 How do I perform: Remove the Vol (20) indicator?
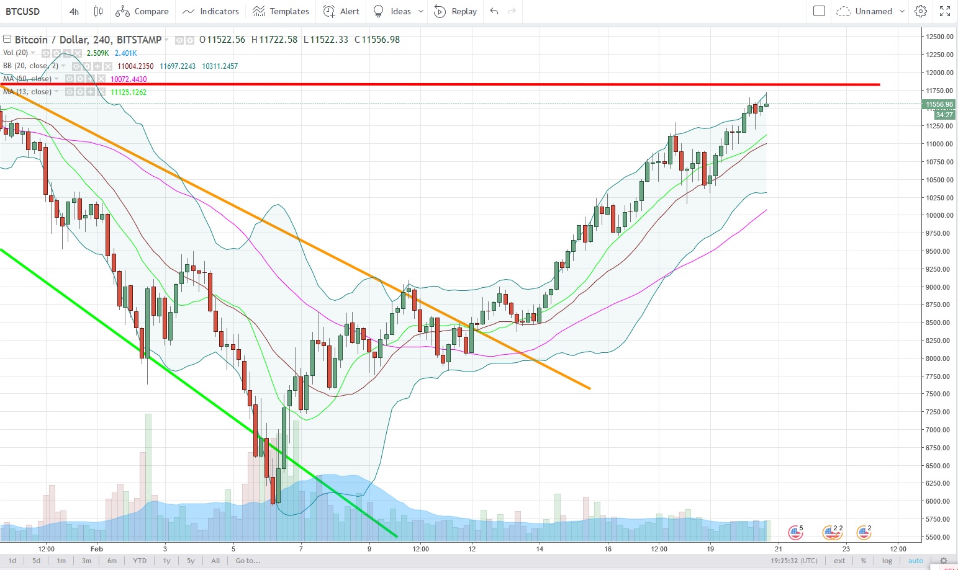[x=78, y=53]
